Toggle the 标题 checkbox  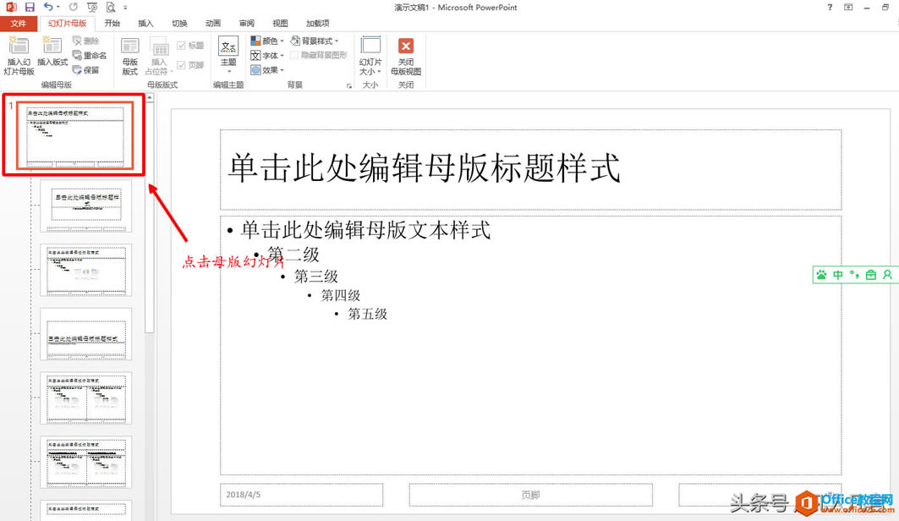click(190, 46)
